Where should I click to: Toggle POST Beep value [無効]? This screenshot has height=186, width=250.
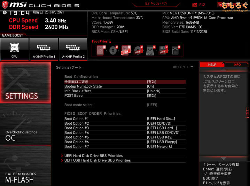tap(151, 96)
